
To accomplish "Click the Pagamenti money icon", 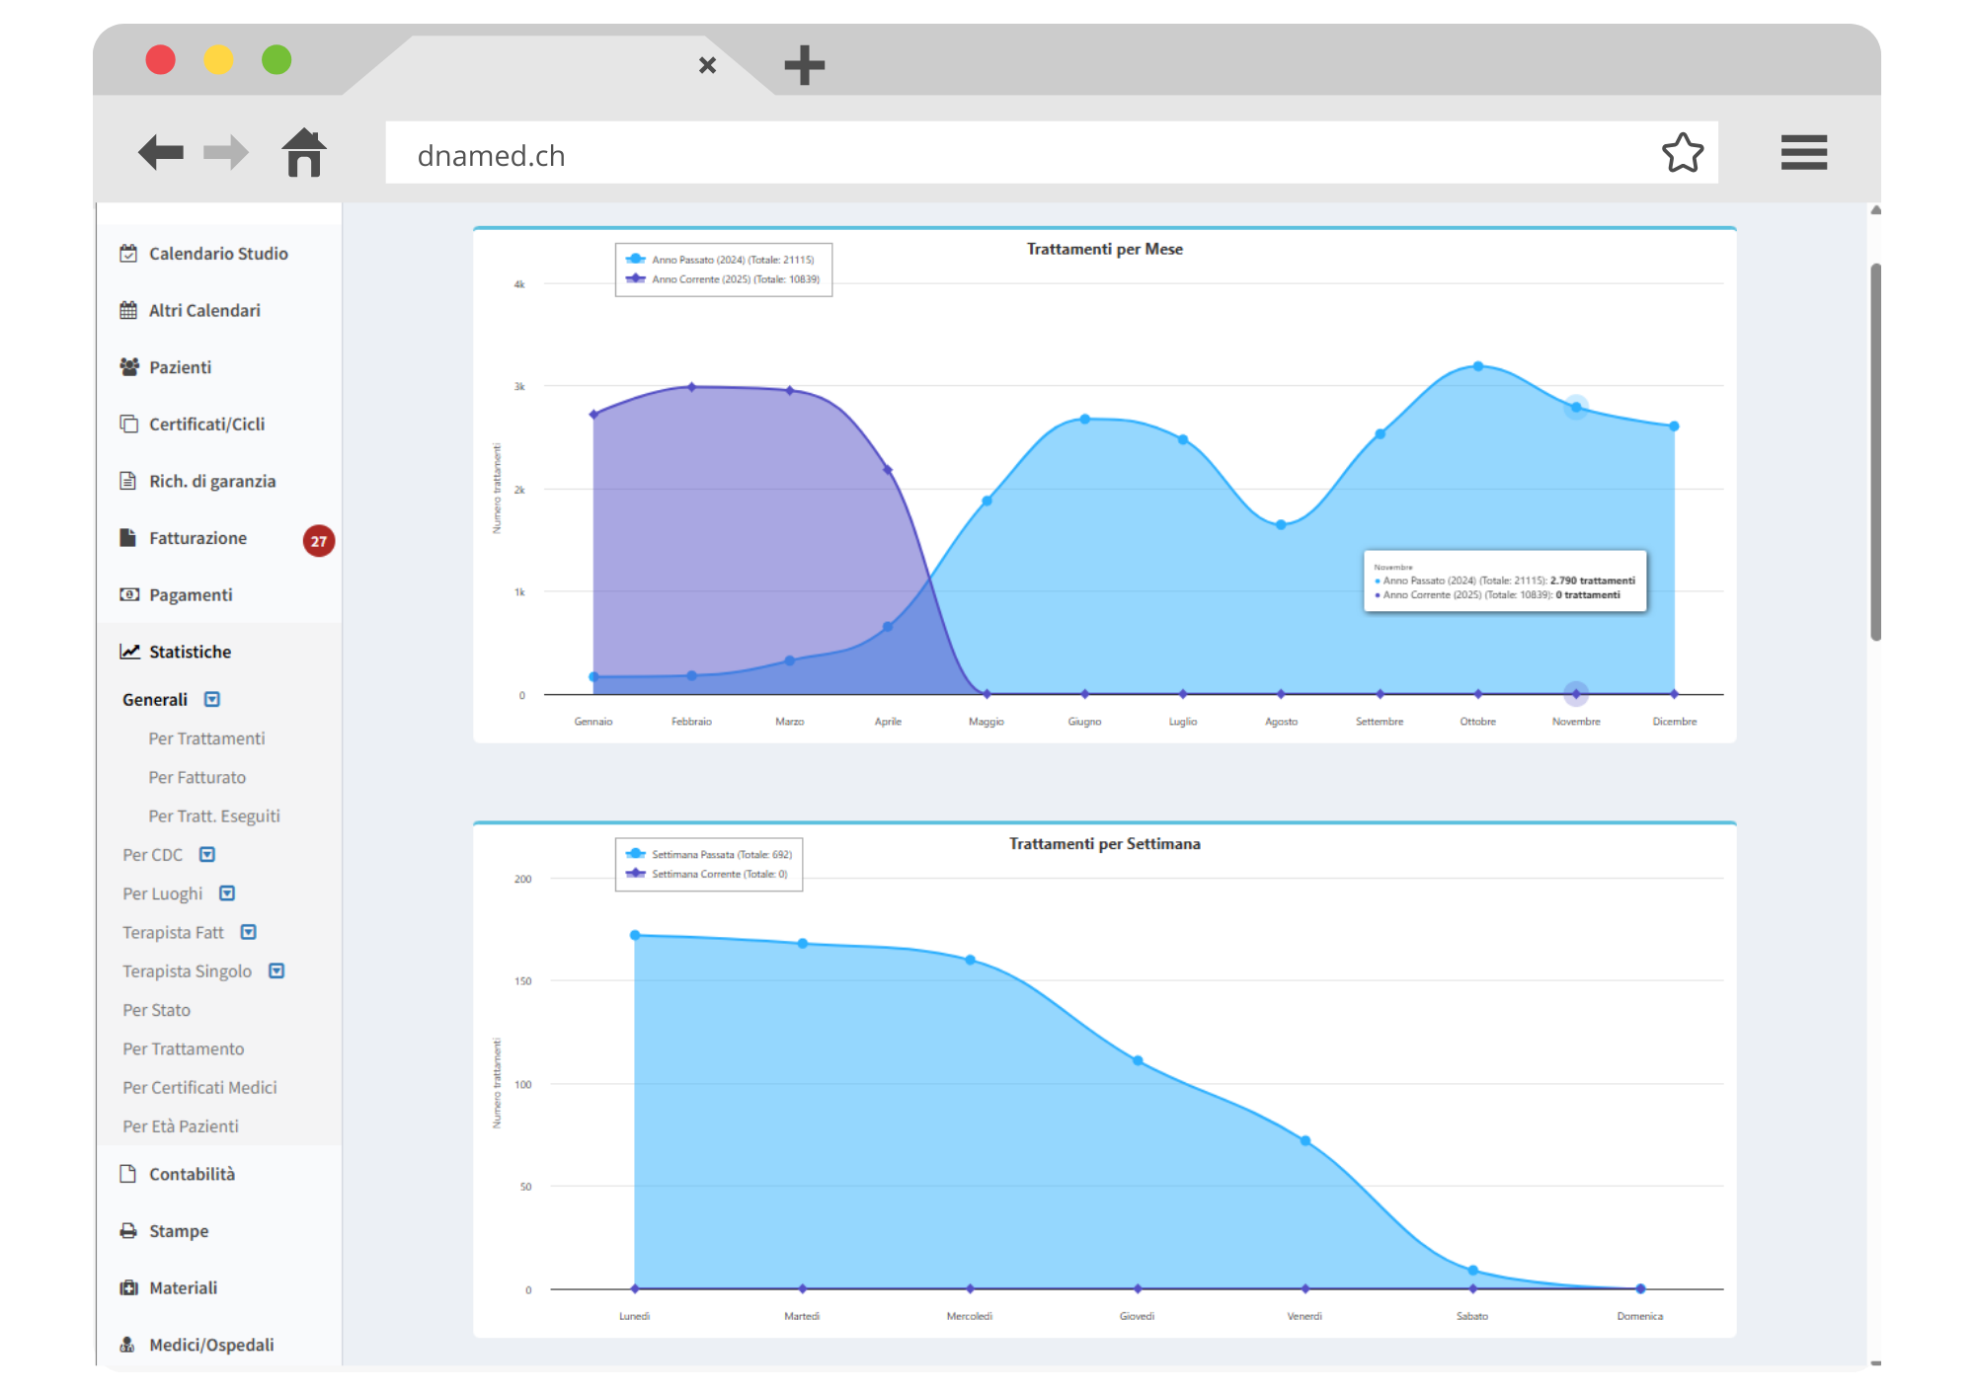I will click(128, 595).
